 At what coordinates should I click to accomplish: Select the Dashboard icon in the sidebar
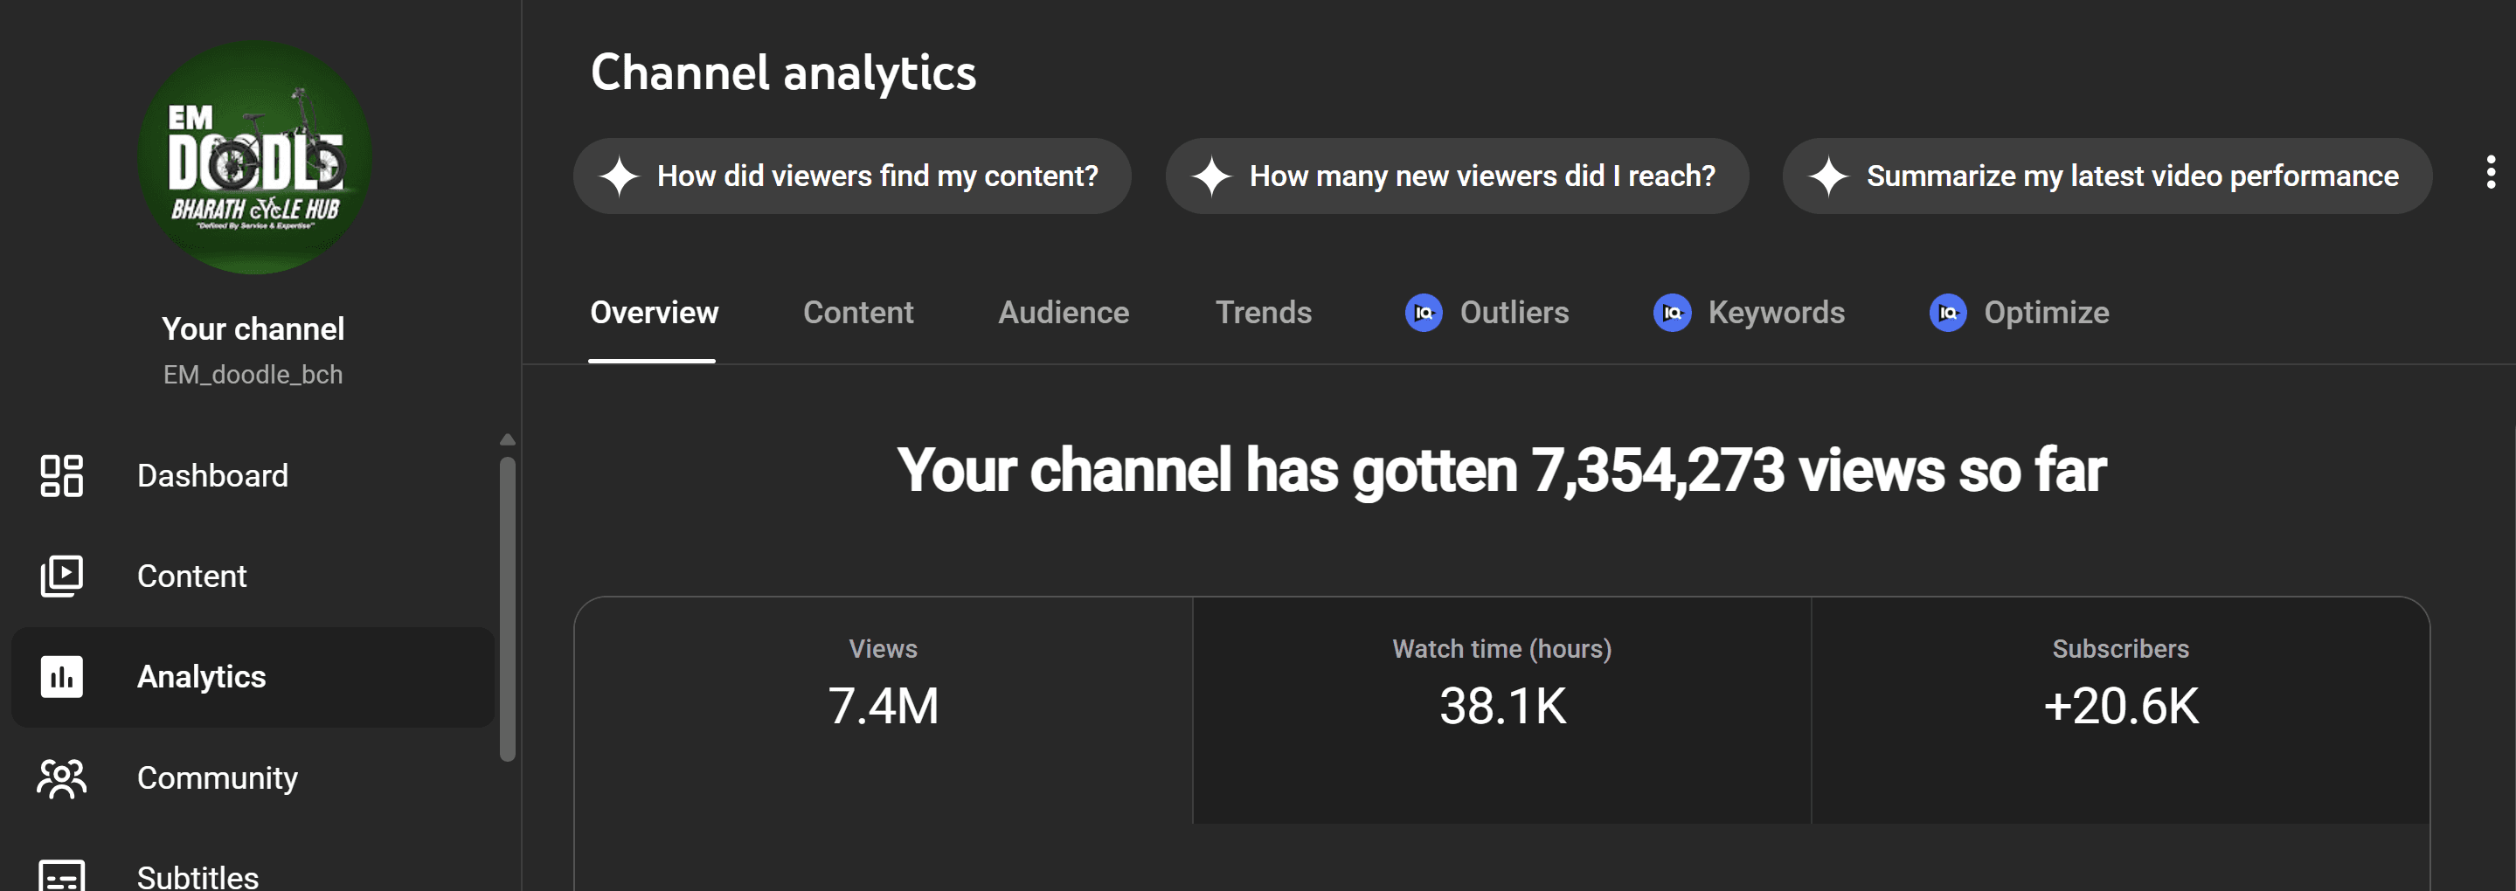(x=61, y=475)
